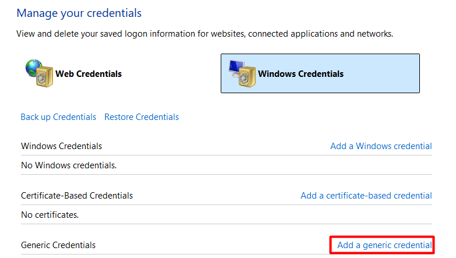Click the 'View and delete your saved logon' description
Image resolution: width=456 pixels, height=258 pixels.
(205, 34)
